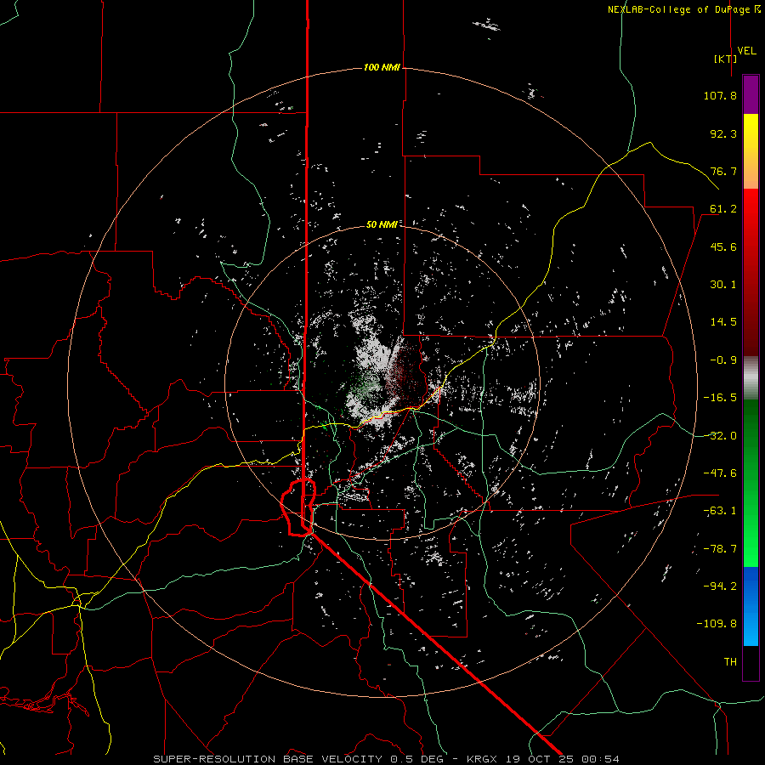Click the 50 NMI range ring label
Image resolution: width=765 pixels, height=765 pixels.
[382, 224]
